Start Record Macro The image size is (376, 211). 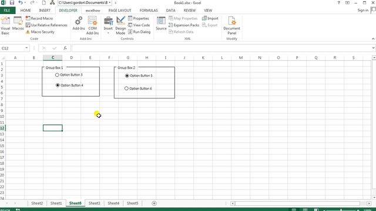click(39, 18)
